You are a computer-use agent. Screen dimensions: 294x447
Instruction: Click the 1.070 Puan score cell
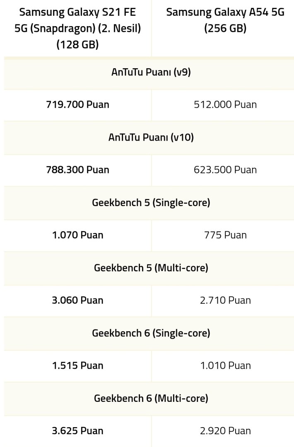[x=77, y=235]
